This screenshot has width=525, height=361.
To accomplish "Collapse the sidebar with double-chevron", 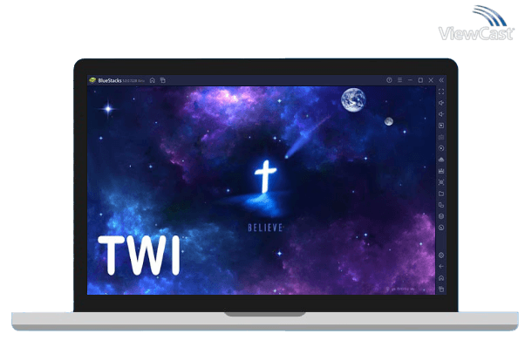I will click(x=441, y=80).
